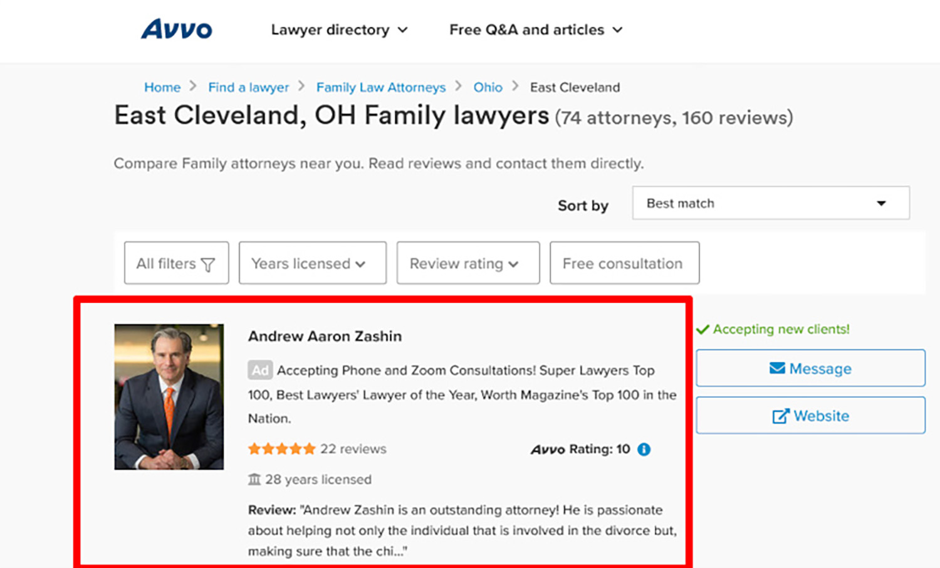Screen dimensions: 940x568
Task: Click the filter funnel icon on All filters
Action: 209,264
